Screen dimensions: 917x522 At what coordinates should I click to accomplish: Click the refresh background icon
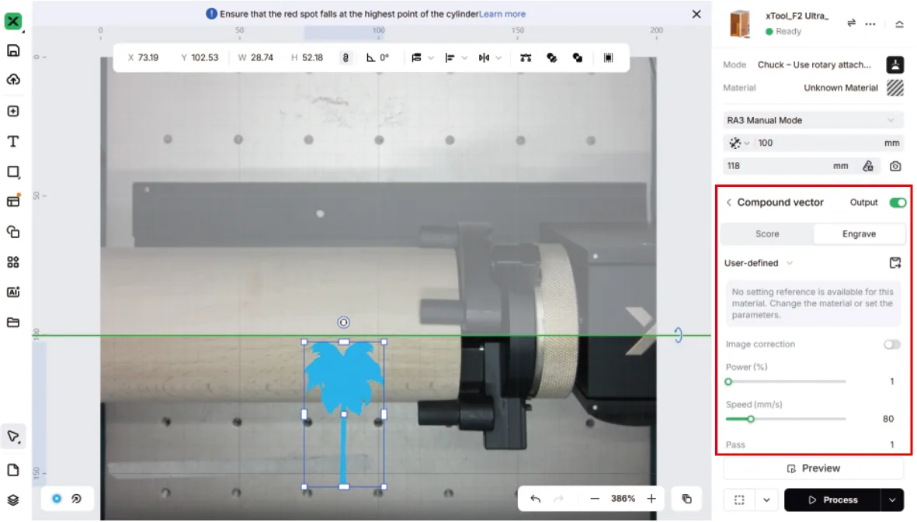coord(77,499)
